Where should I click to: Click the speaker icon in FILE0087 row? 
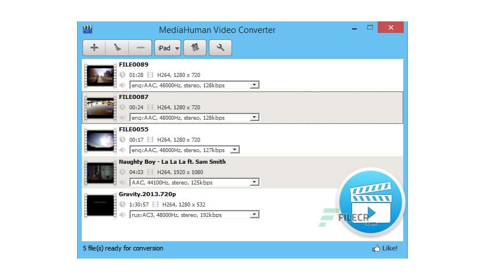tap(122, 117)
